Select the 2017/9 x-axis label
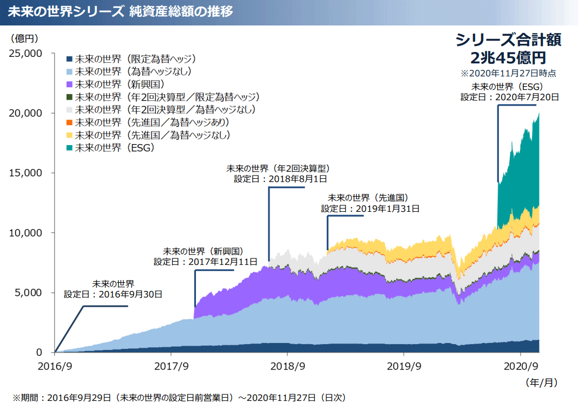 [x=172, y=366]
